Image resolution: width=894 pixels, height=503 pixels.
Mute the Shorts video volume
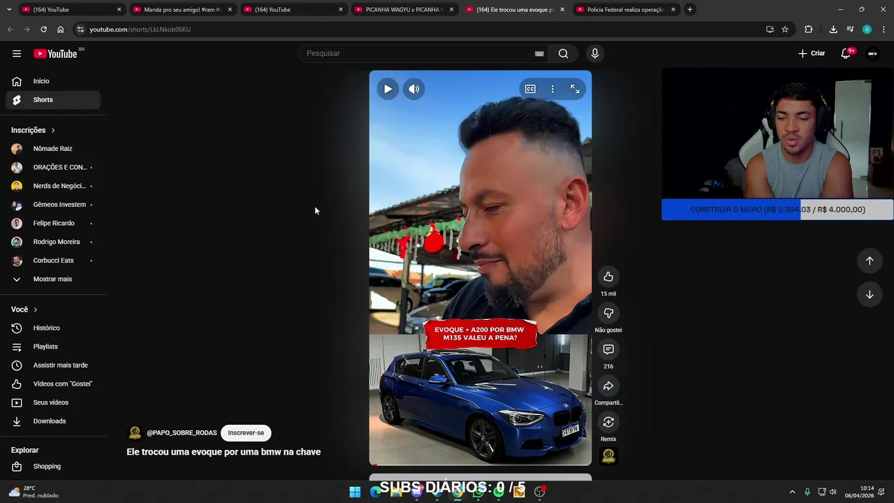pos(414,89)
